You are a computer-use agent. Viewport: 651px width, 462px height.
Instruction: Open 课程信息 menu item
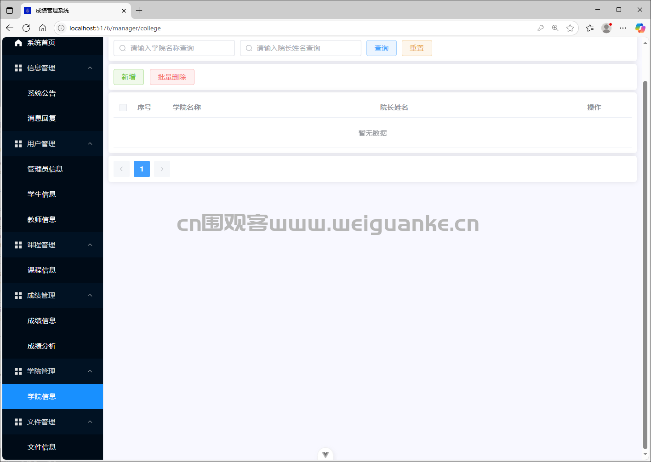pyautogui.click(x=52, y=270)
